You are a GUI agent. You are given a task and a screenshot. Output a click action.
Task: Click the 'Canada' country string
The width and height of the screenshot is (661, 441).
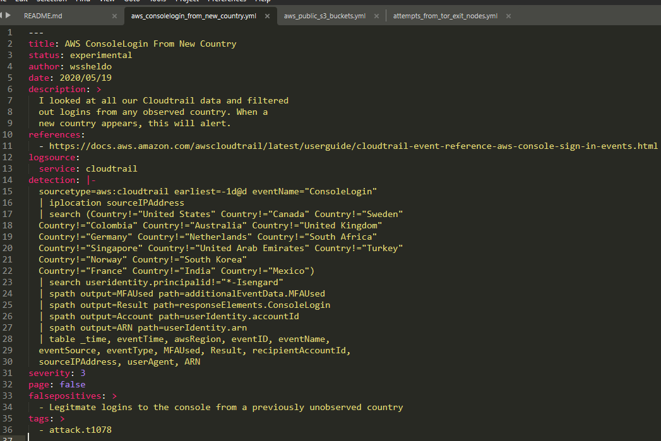tap(289, 215)
